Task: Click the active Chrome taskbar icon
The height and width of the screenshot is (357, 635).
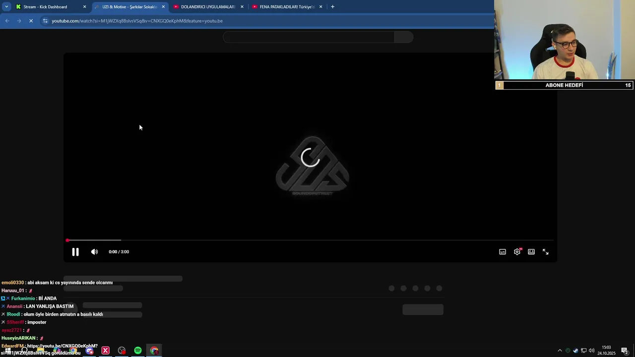Action: pyautogui.click(x=154, y=351)
